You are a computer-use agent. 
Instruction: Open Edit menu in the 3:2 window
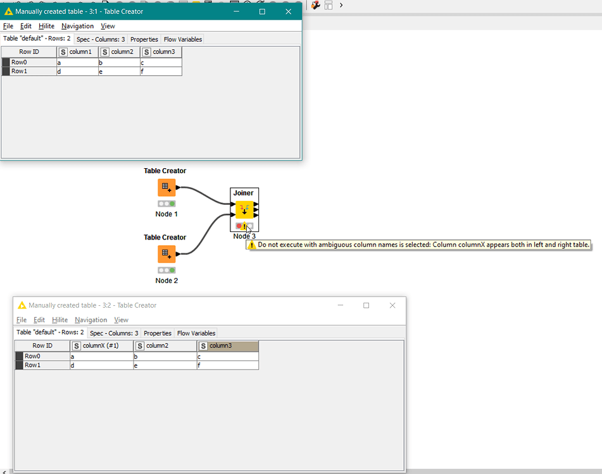click(x=39, y=320)
